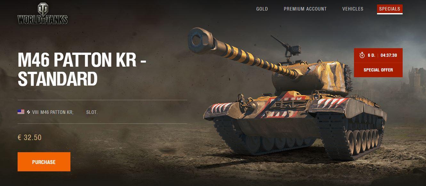Click the € 32.50 price
426x186 pixels.
click(29, 138)
